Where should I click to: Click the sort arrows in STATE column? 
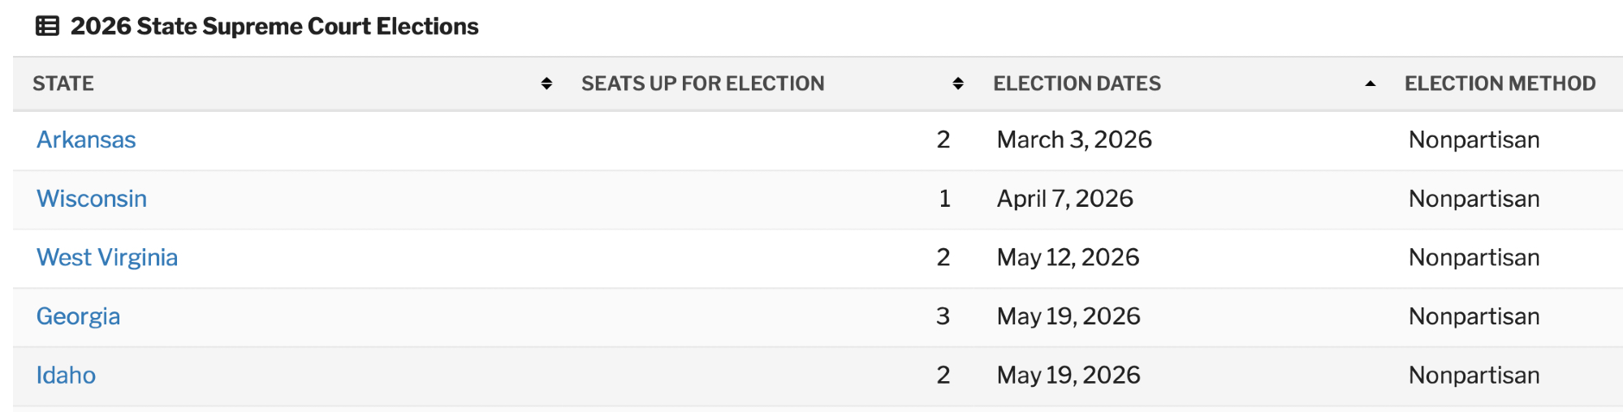(x=546, y=84)
